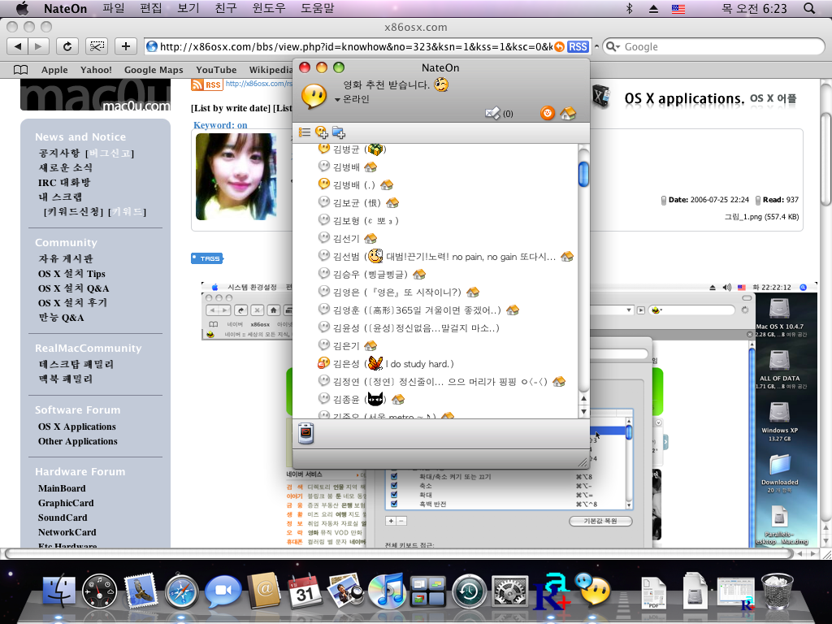The image size is (832, 624).
Task: Click the Safari address URL field
Action: click(349, 46)
